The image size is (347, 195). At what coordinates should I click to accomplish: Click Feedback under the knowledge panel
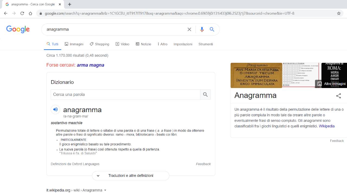337,141
